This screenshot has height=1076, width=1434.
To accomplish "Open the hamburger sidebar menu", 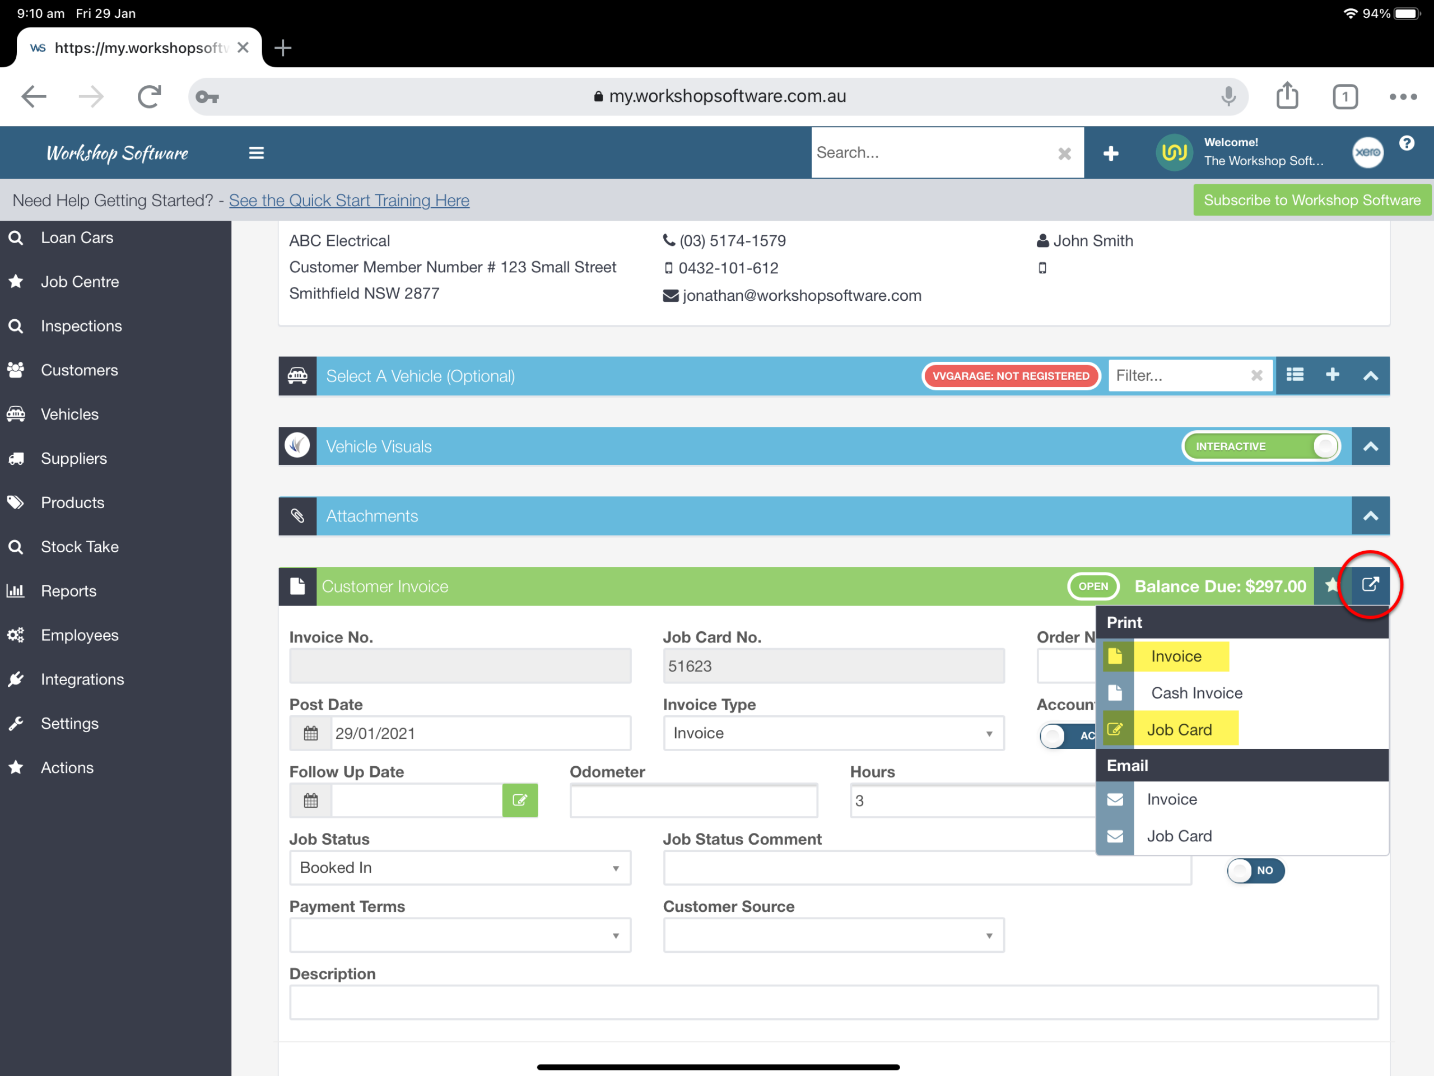I will pos(256,153).
